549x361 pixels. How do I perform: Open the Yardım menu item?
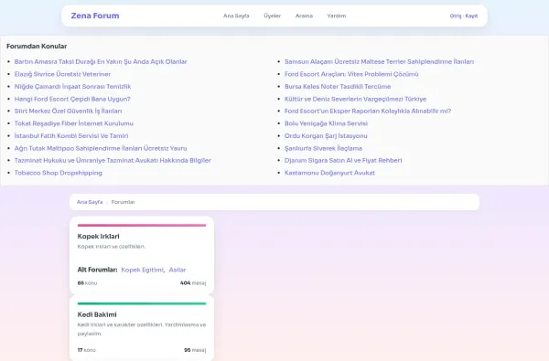tap(337, 16)
